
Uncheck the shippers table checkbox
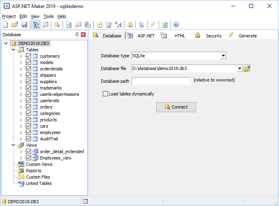28,75
